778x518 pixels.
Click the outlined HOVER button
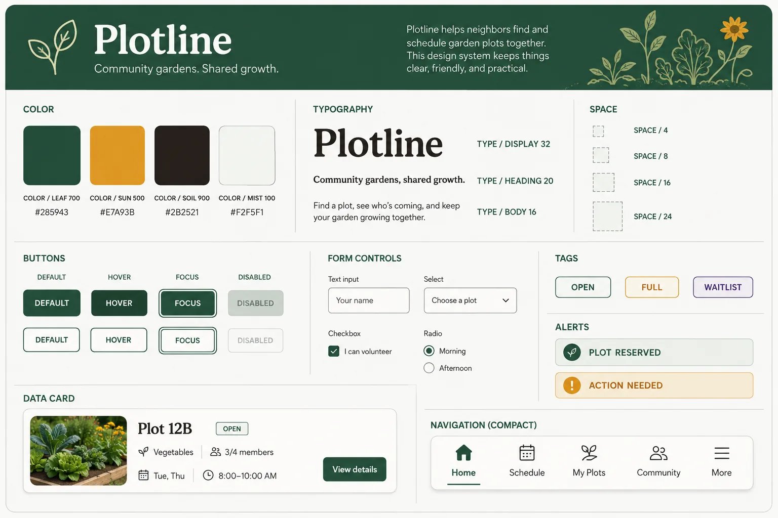119,340
